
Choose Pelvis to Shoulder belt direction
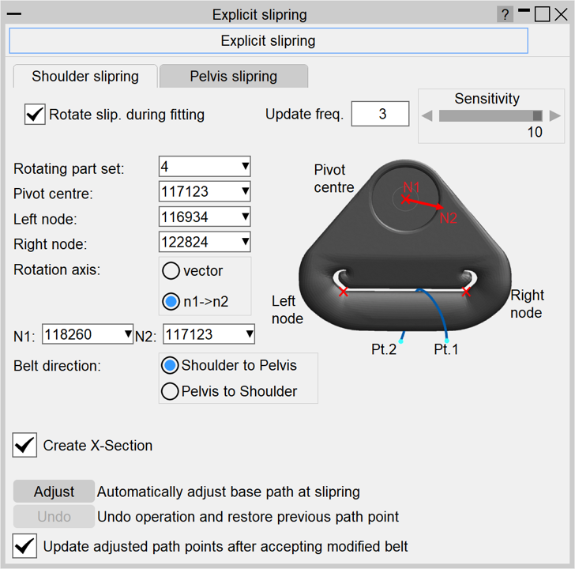169,391
